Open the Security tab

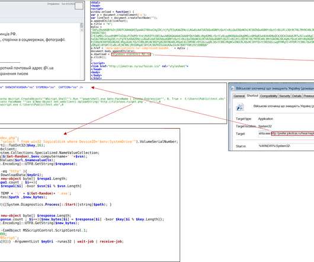click(284, 96)
